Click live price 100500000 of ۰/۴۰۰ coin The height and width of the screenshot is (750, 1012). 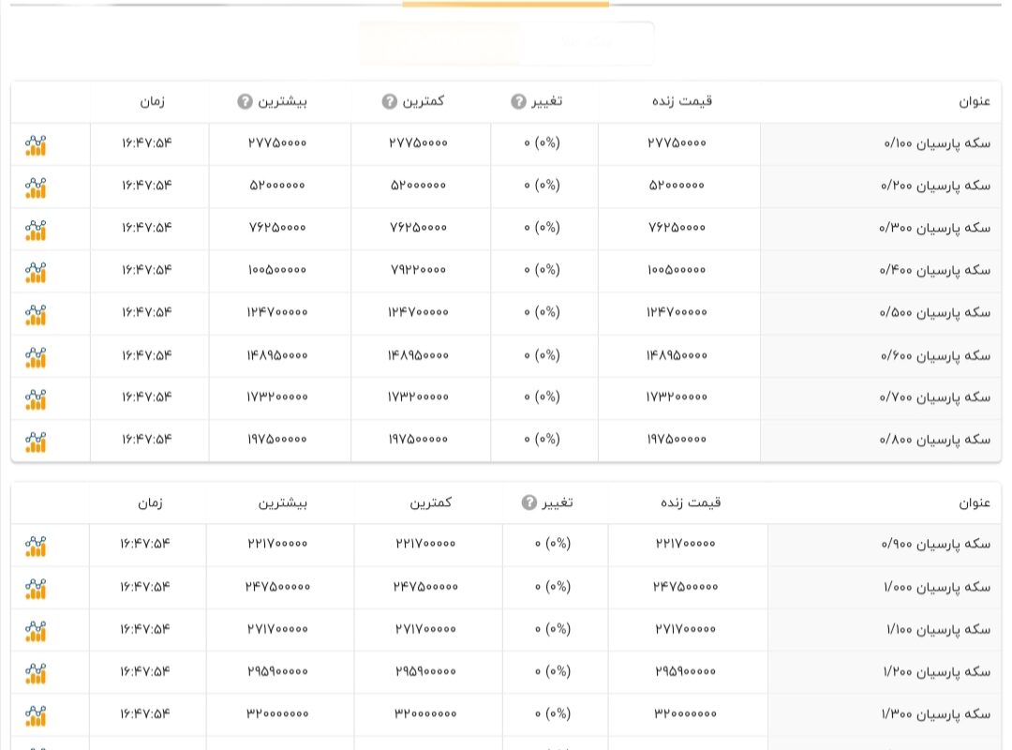(677, 270)
